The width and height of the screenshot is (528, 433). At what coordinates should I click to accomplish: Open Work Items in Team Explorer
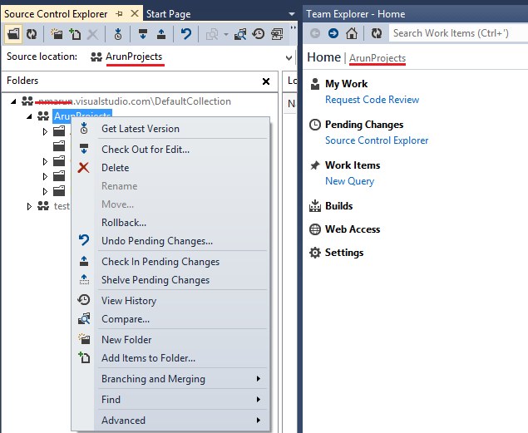[353, 165]
